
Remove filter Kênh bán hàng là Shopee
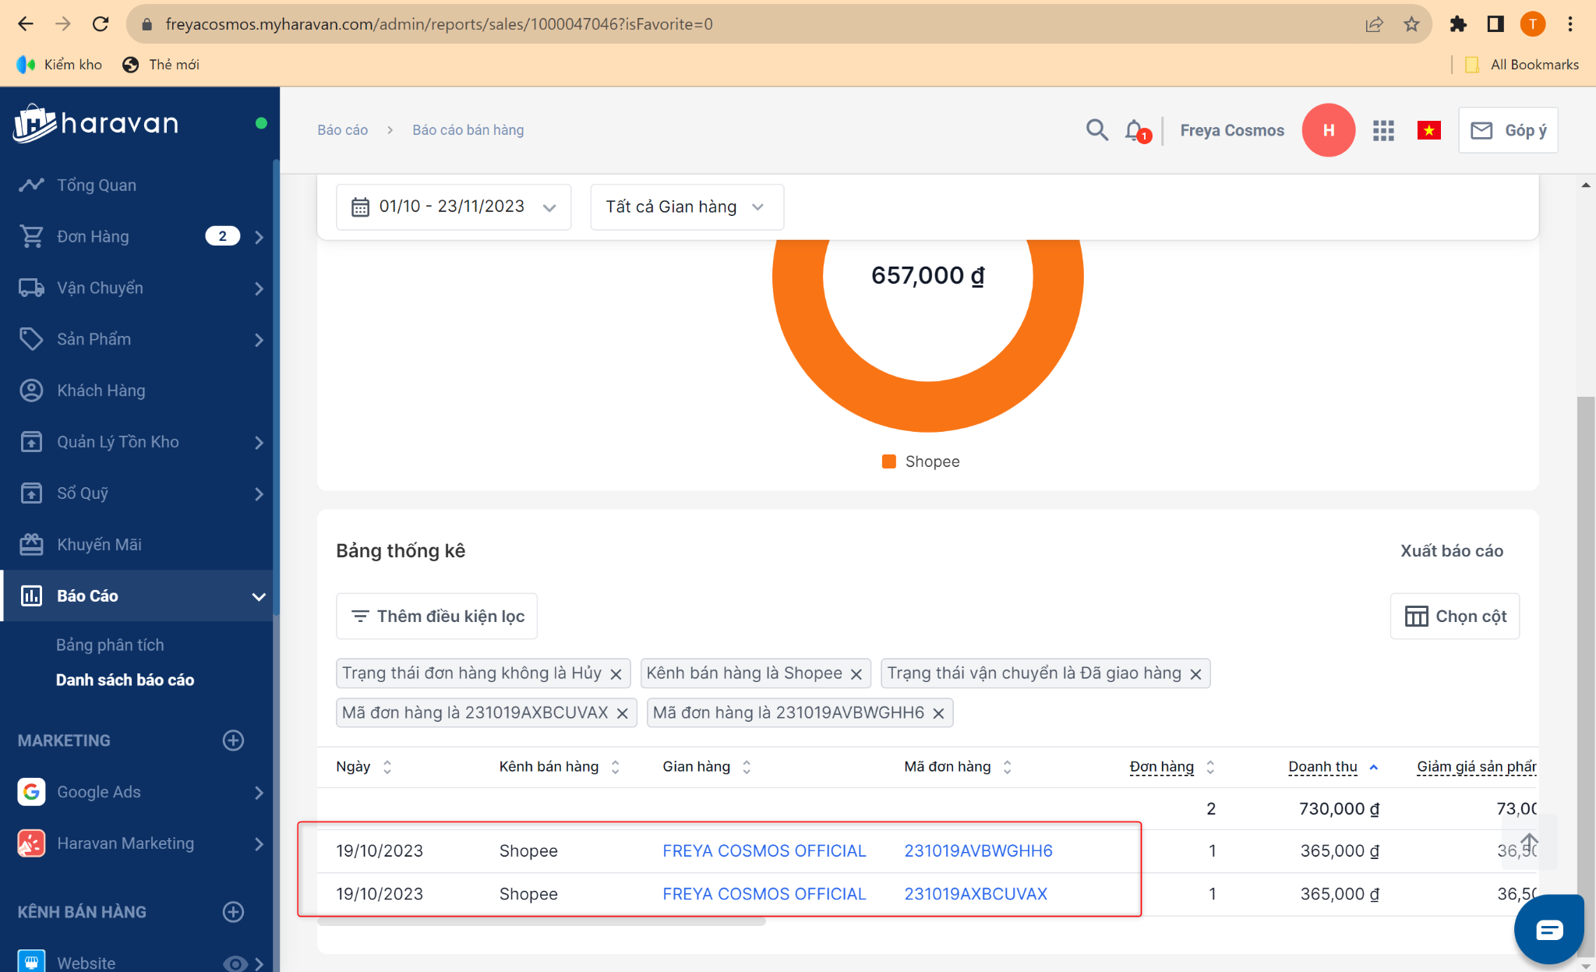[856, 674]
